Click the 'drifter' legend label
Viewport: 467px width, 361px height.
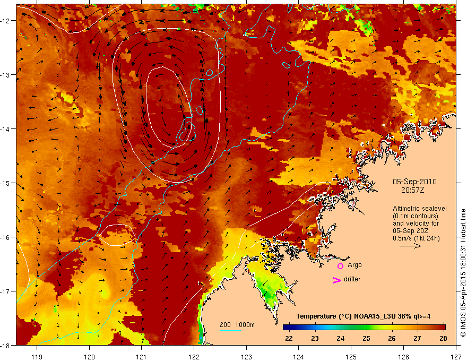(x=352, y=279)
